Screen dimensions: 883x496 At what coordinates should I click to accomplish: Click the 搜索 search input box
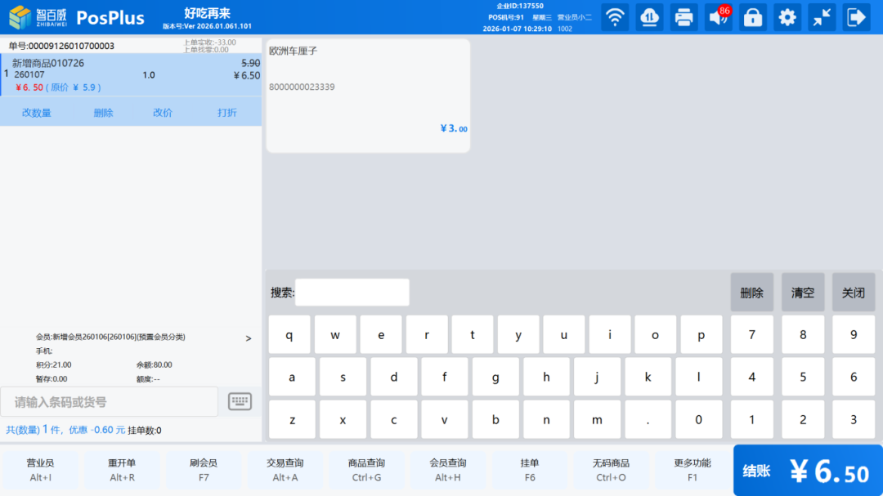(x=352, y=293)
